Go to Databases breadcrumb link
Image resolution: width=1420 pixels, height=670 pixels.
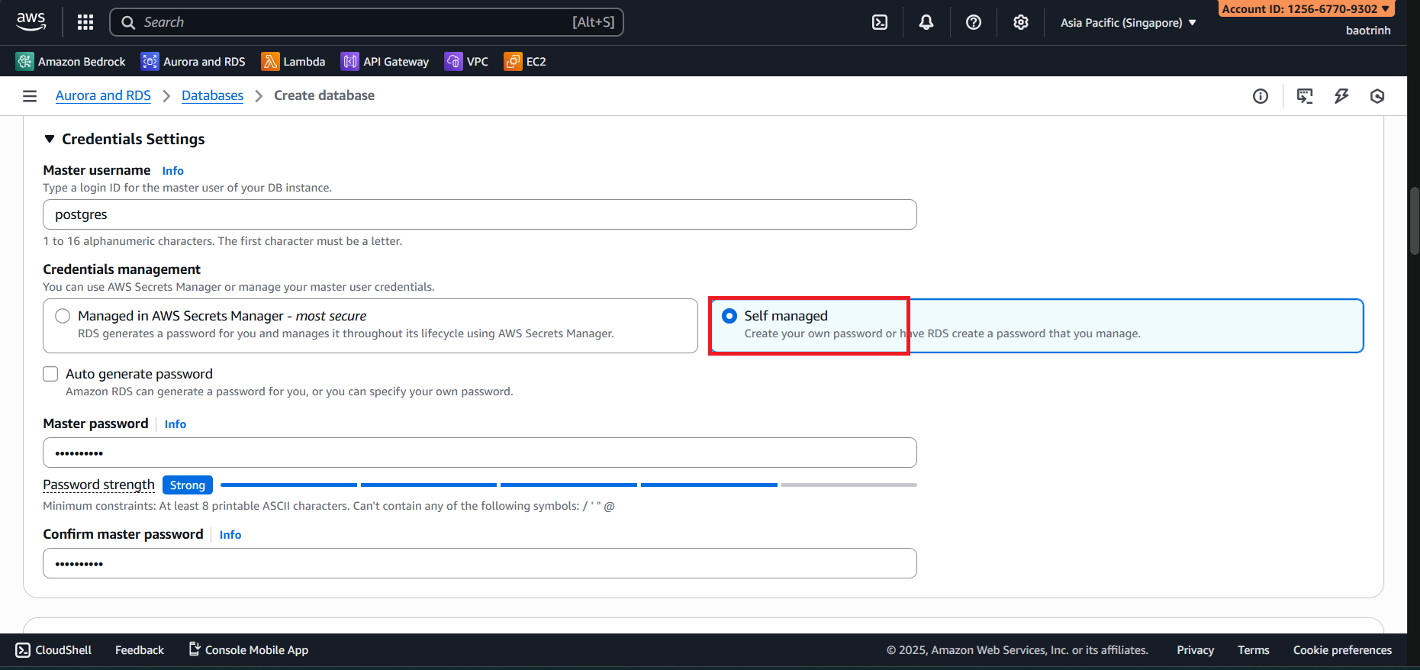[212, 95]
